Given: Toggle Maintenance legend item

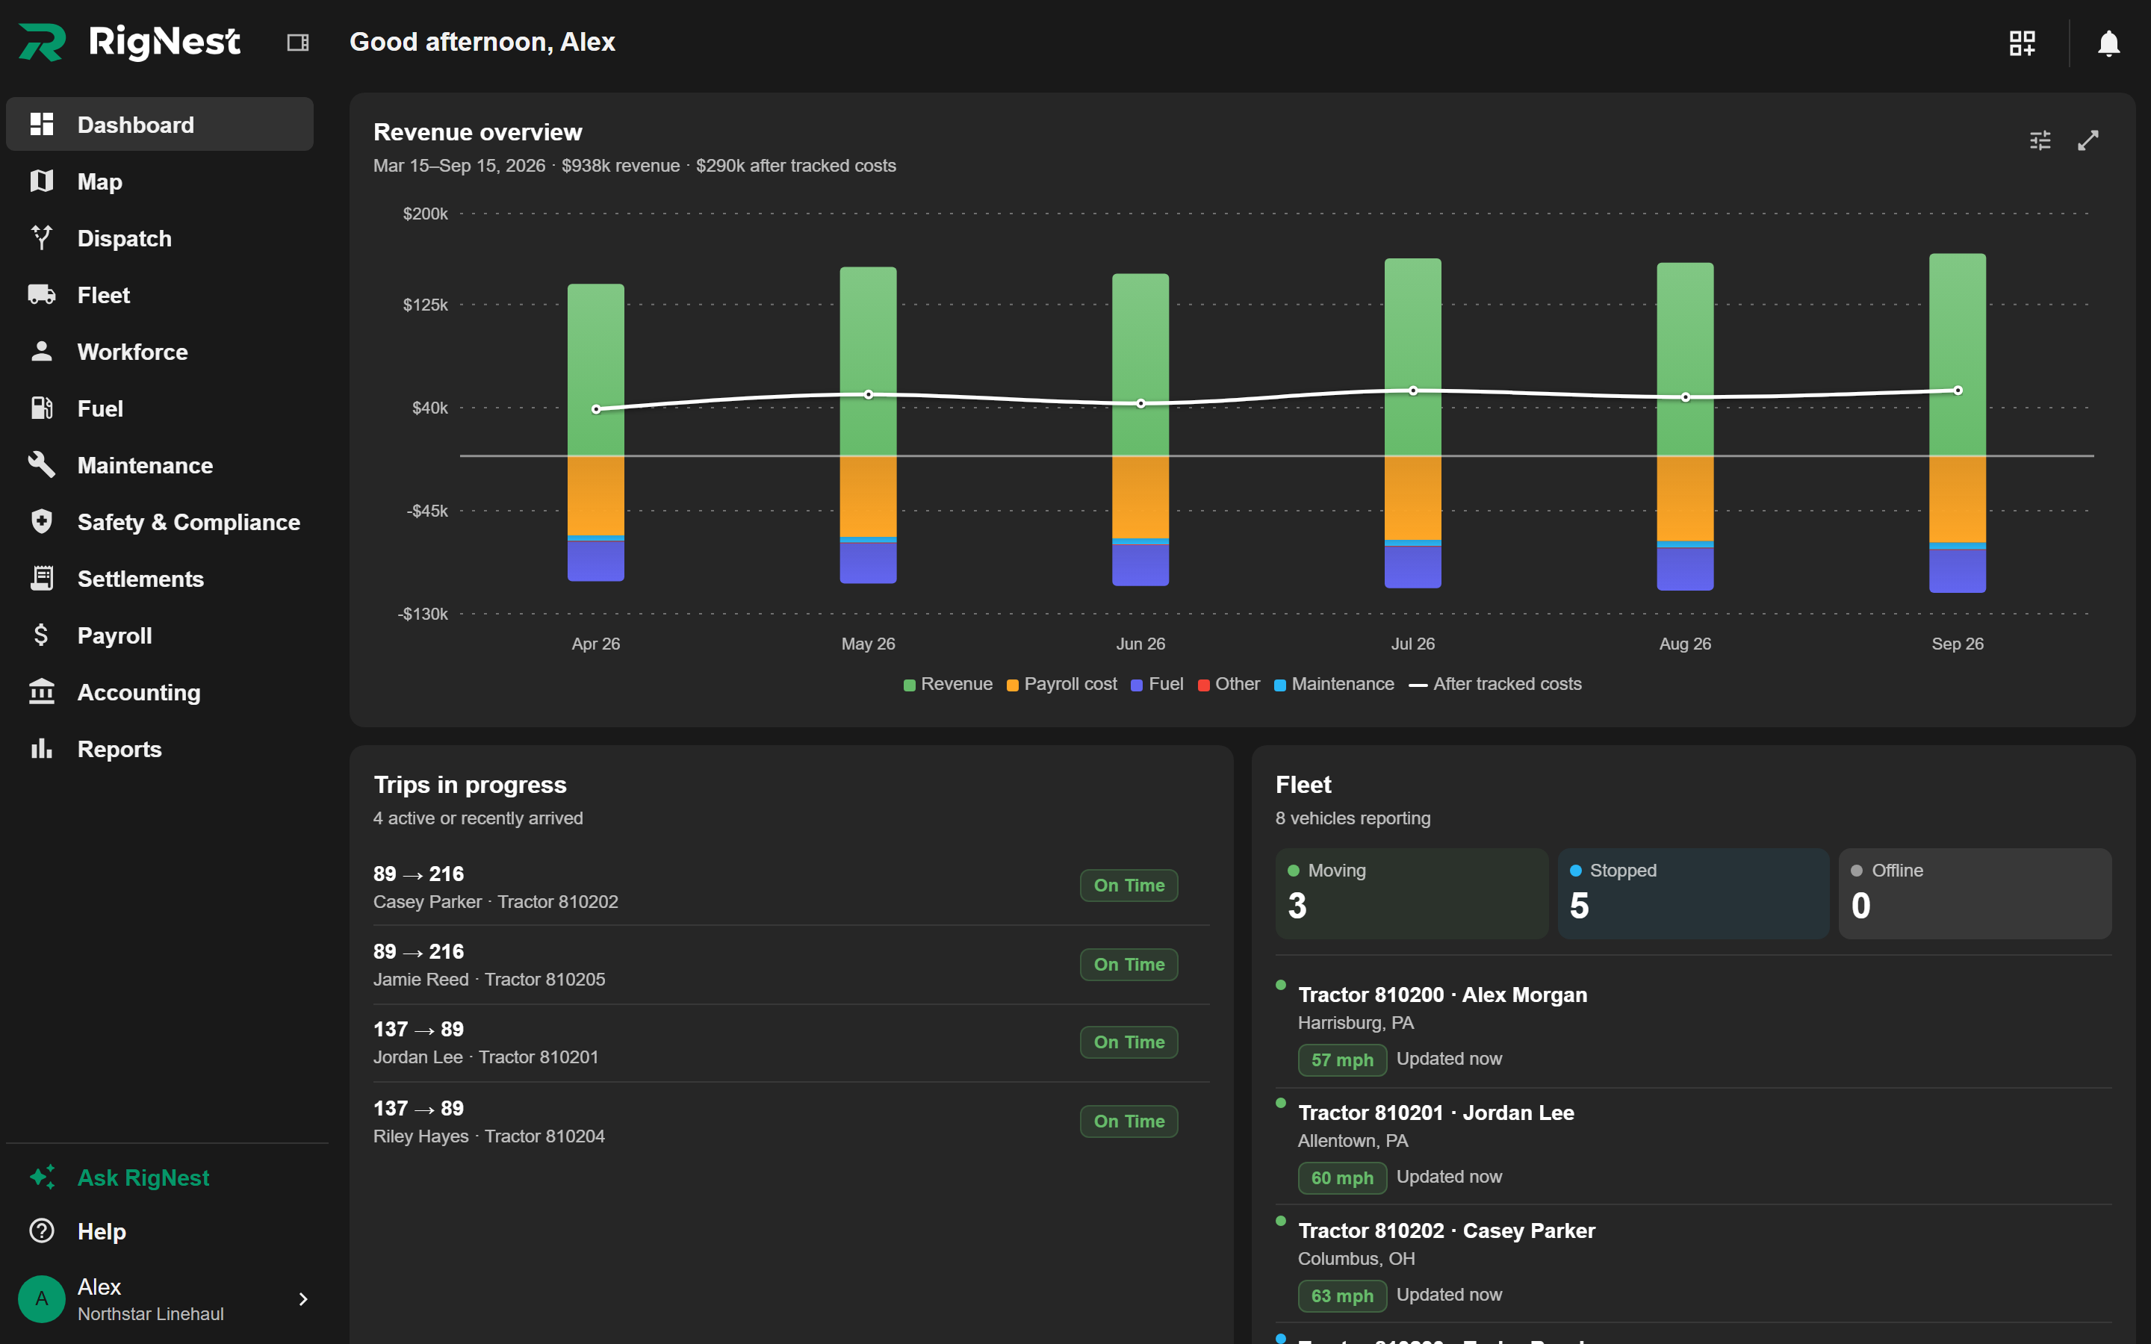Looking at the screenshot, I should [1333, 685].
